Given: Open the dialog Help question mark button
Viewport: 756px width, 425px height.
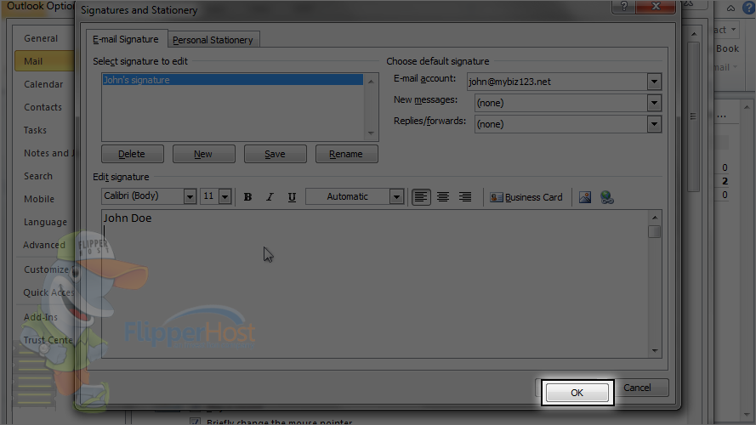Looking at the screenshot, I should click(623, 6).
